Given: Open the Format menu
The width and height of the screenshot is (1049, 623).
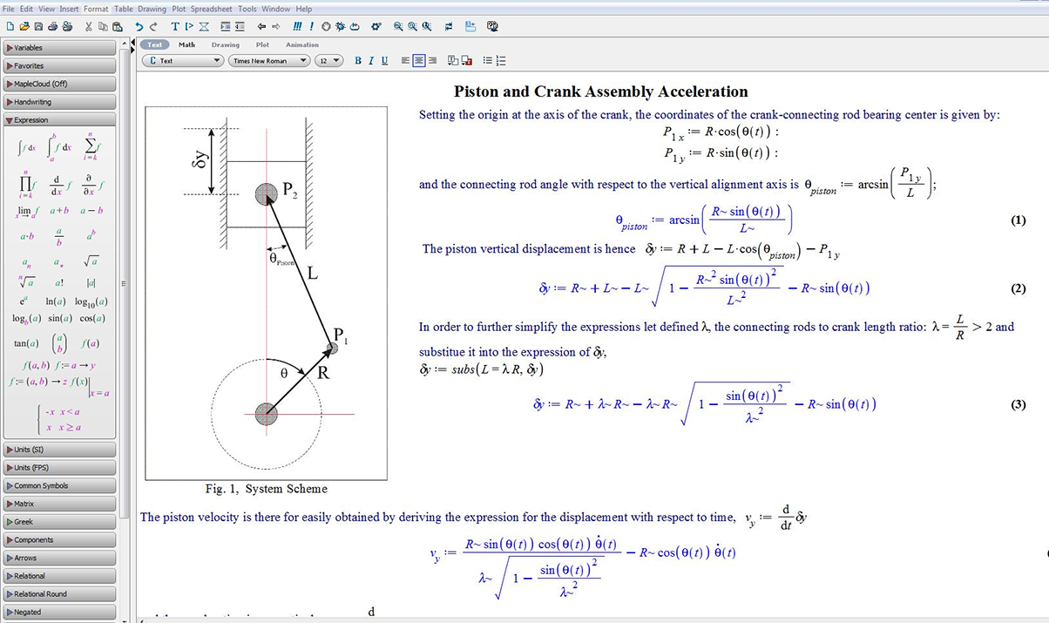Looking at the screenshot, I should point(96,9).
